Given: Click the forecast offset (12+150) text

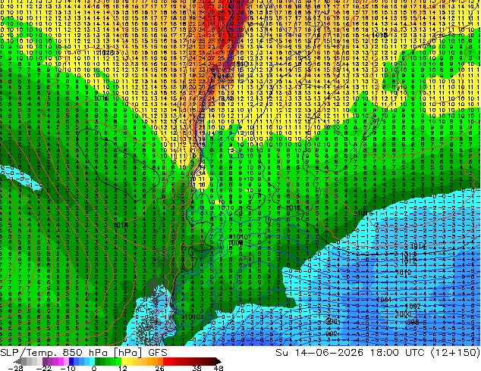Looking at the screenshot, I should tap(455, 353).
